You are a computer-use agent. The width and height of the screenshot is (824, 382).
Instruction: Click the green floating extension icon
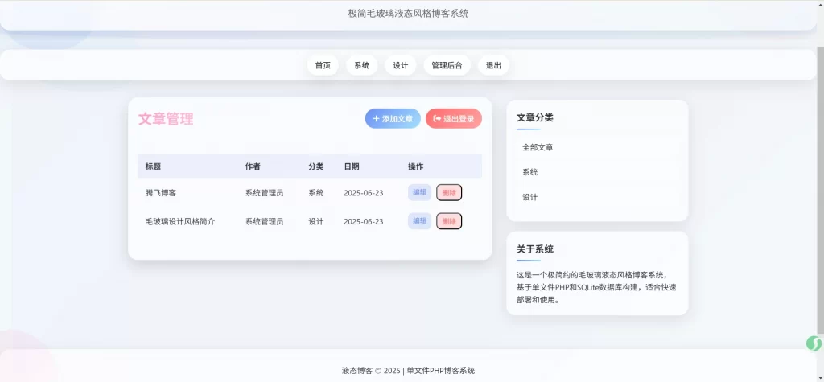tap(814, 343)
